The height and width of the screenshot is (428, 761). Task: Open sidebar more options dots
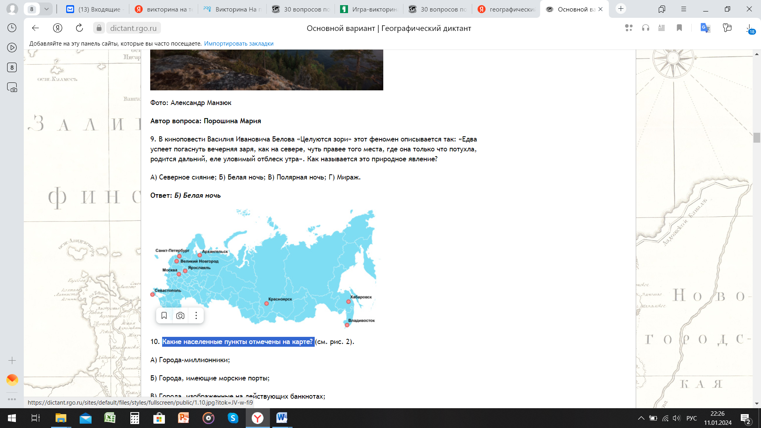pyautogui.click(x=12, y=399)
